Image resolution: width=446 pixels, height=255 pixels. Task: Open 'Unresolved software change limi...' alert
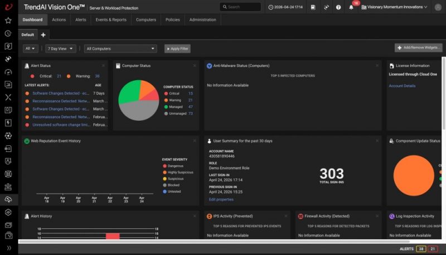coord(61,125)
